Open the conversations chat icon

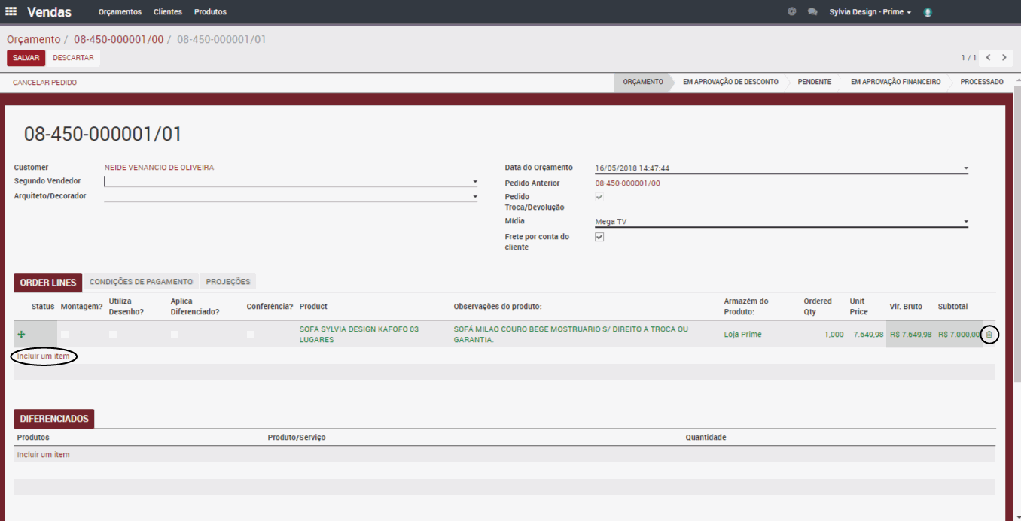[x=812, y=12]
